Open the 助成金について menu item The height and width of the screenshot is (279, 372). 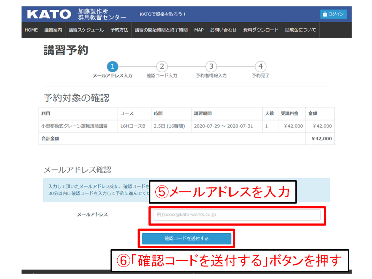[x=300, y=30]
